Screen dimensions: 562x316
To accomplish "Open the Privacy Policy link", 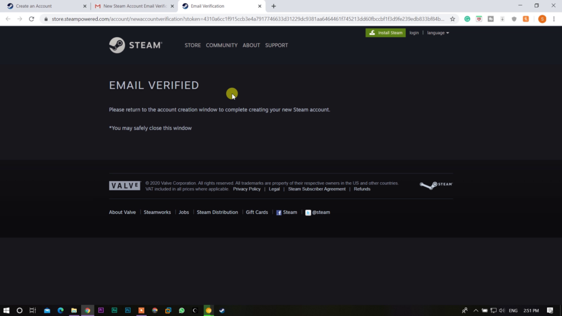I will click(x=246, y=189).
